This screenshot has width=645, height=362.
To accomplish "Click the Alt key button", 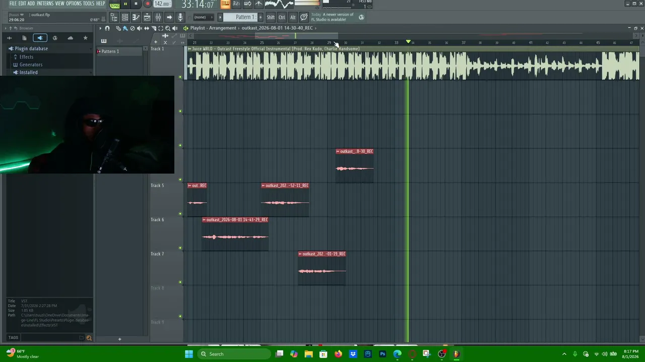I will click(x=293, y=17).
